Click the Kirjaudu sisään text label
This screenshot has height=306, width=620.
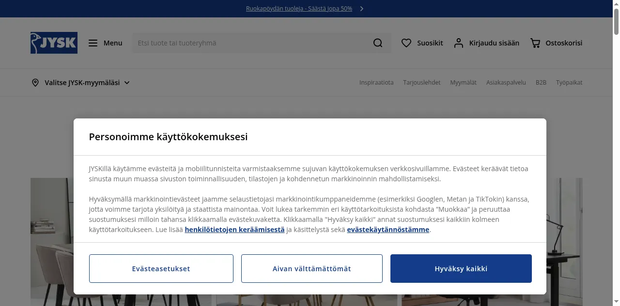coord(494,43)
